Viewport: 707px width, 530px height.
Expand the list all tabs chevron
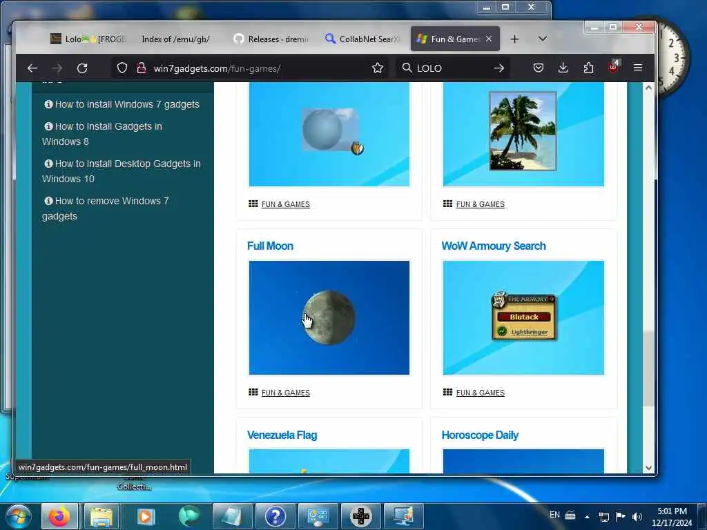click(x=543, y=39)
